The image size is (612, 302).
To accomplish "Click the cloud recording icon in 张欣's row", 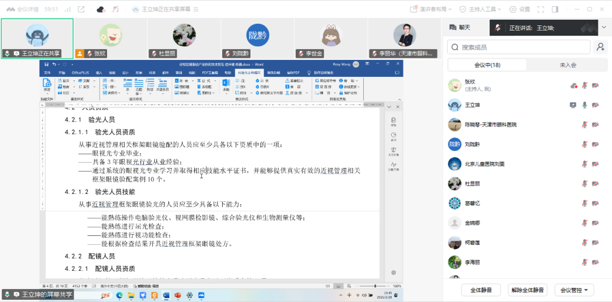I will (573, 85).
